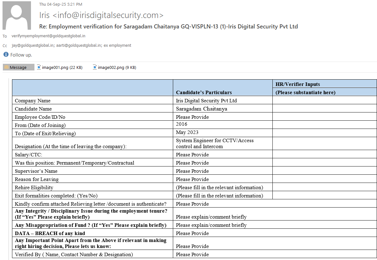Image resolution: width=377 pixels, height=260 pixels.
Task: Click Cc recipient aarti@goldquestglobal.in
Action: [79, 45]
